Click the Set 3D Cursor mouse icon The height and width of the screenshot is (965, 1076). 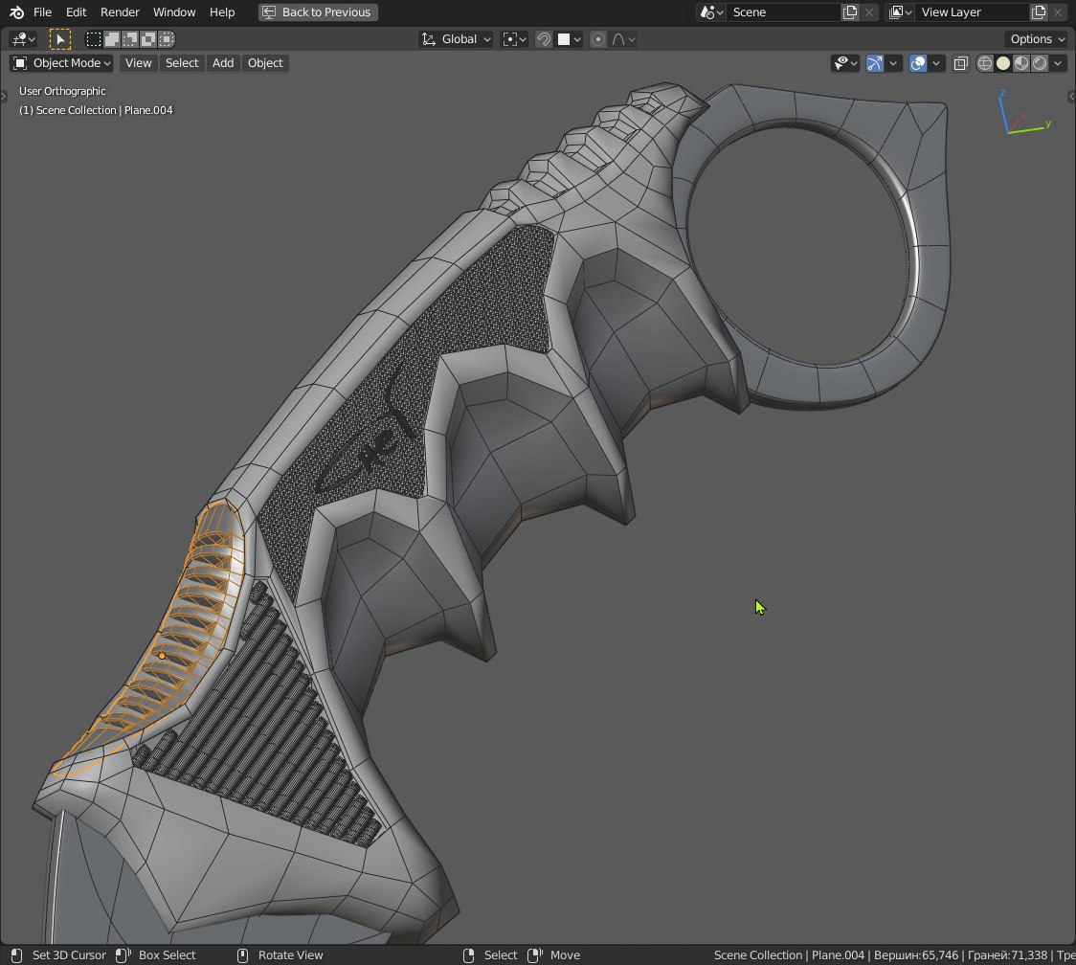point(16,955)
